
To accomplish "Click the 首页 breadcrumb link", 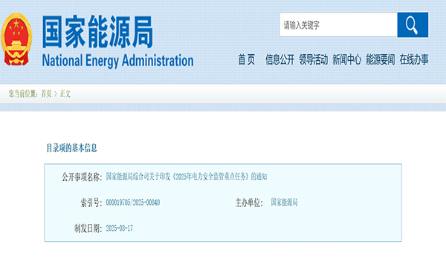I will (x=46, y=93).
